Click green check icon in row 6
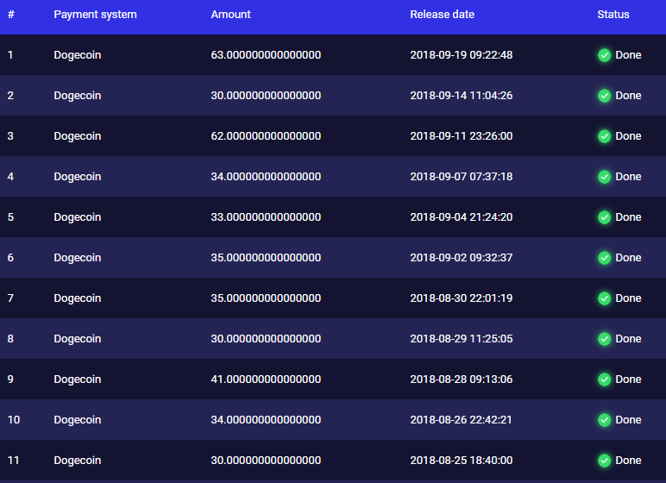666x483 pixels. (x=604, y=258)
